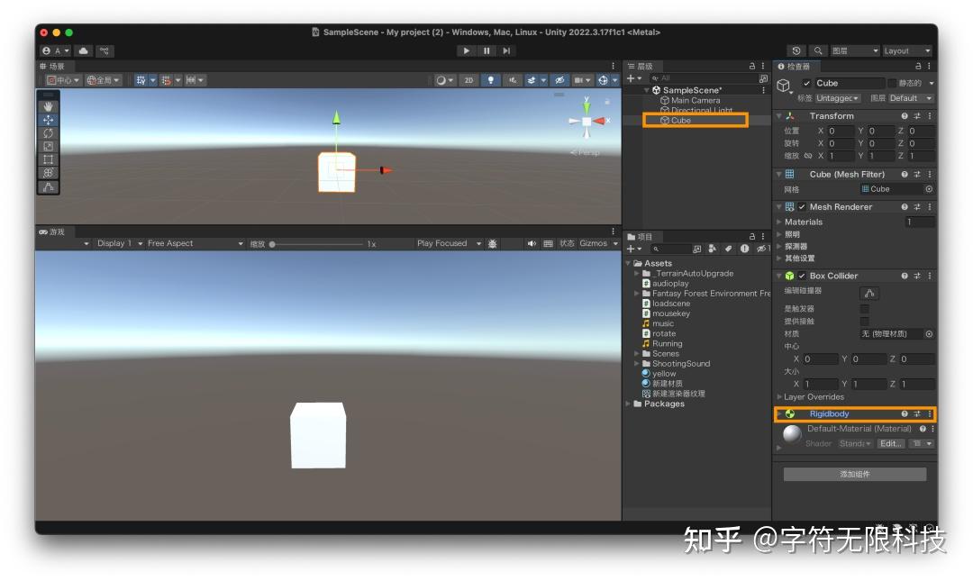This screenshot has height=581, width=973.
Task: Toggle the bug frame debugger icon in the Game view
Action: pos(492,244)
